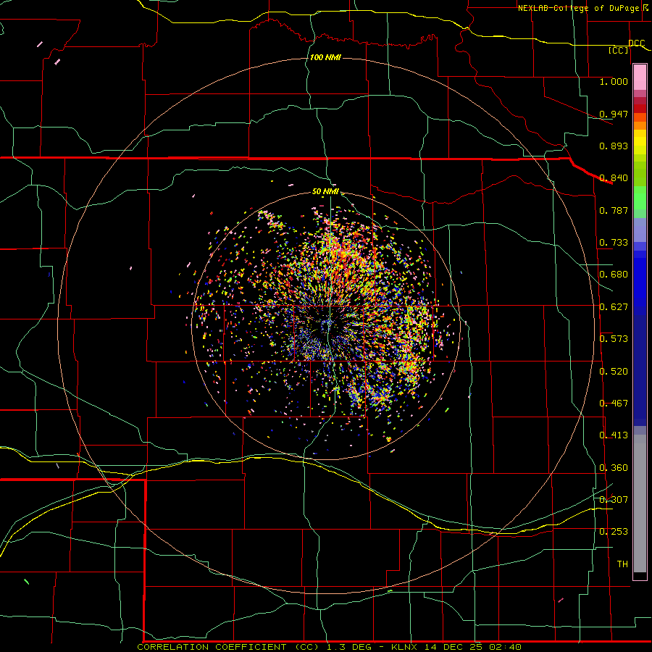This screenshot has width=652, height=652.
Task: Click the 0.467 scale value
Action: coord(614,404)
